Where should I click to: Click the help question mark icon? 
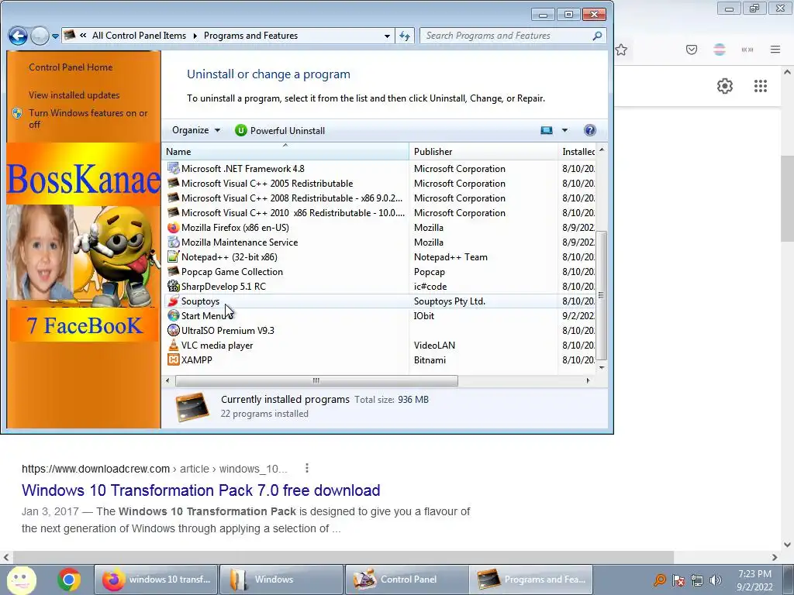point(589,130)
